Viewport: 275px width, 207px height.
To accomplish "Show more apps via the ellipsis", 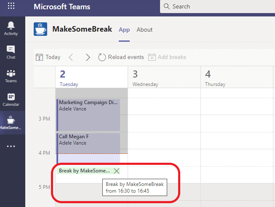I will pyautogui.click(x=11, y=146).
